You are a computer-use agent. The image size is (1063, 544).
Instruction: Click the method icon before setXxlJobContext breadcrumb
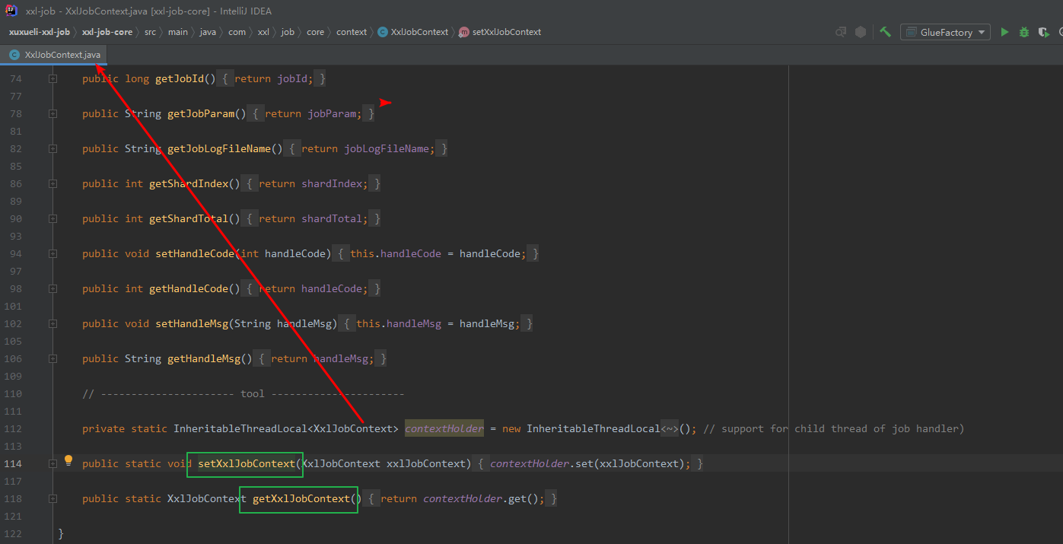(464, 32)
